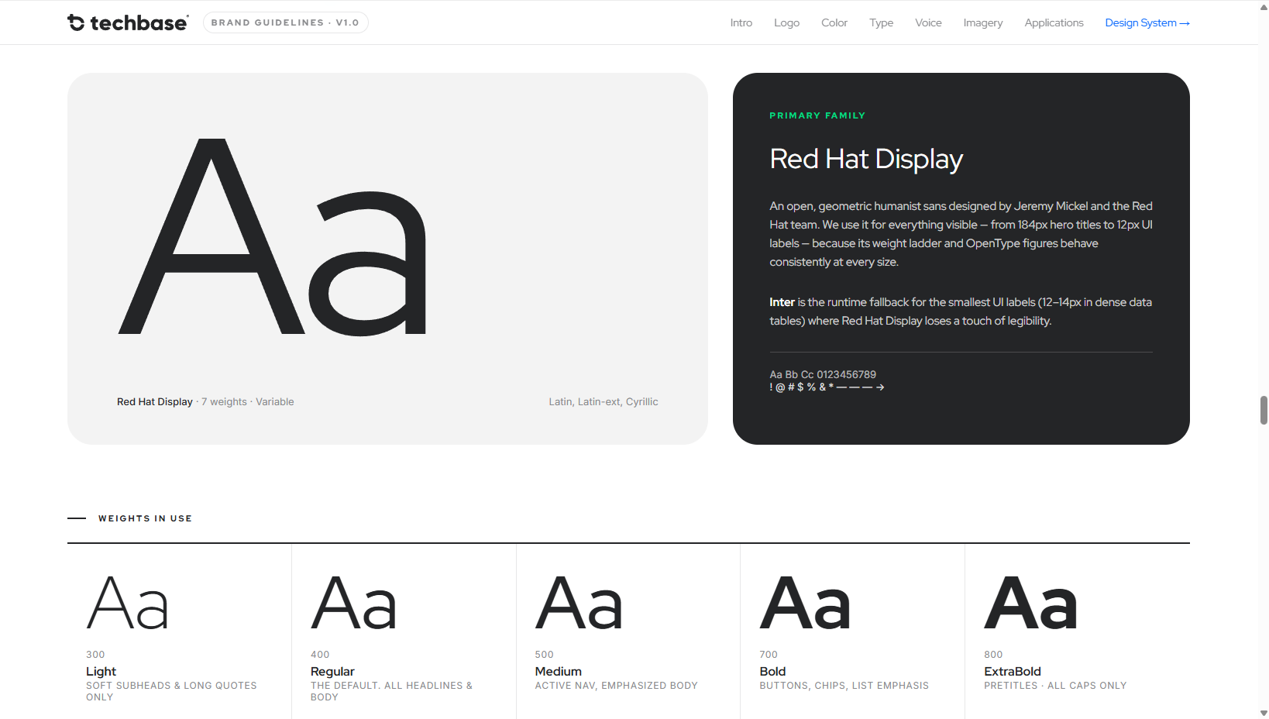Jump to the Imagery section

[x=982, y=22]
